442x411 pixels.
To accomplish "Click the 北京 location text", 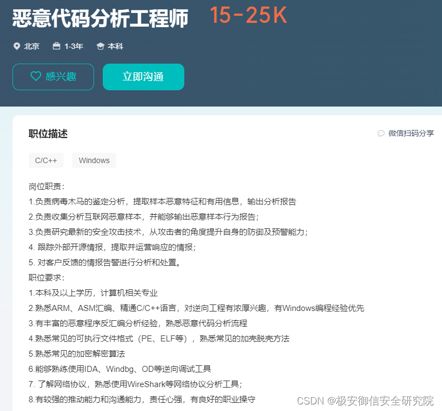I will click(32, 46).
